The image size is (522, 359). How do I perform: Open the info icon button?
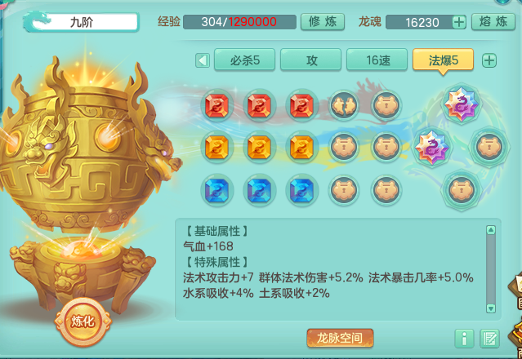click(464, 339)
